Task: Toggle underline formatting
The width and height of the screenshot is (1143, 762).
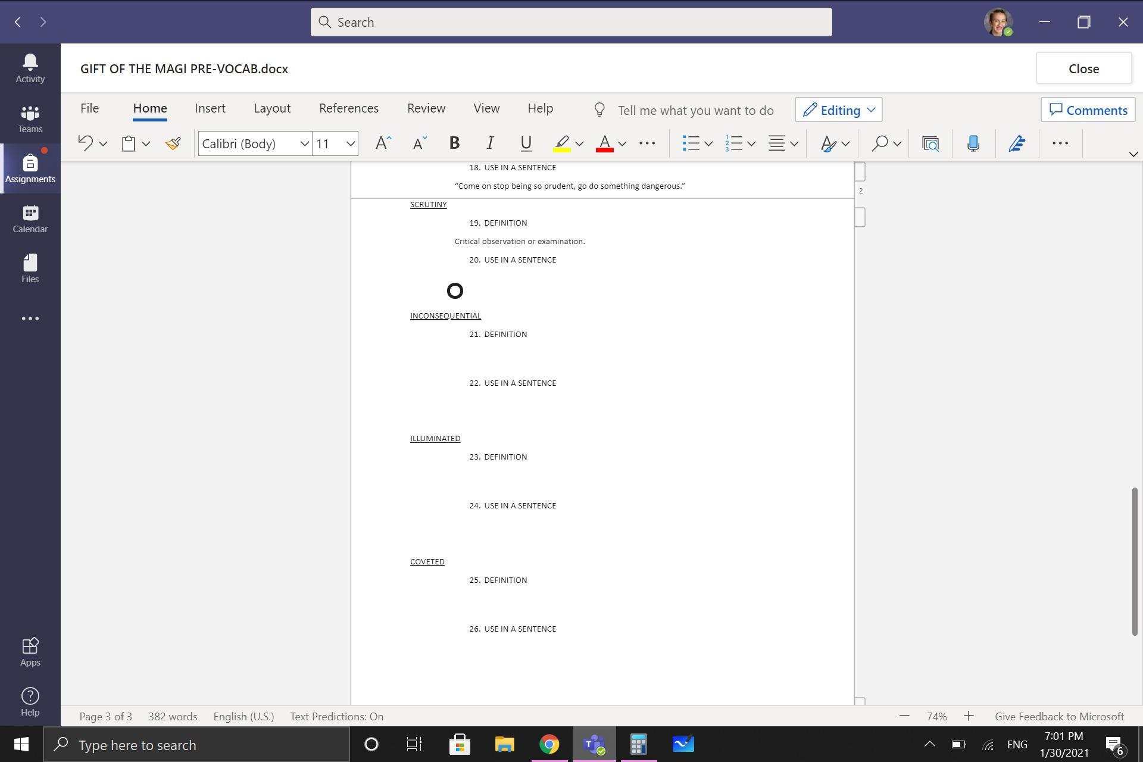Action: tap(526, 143)
